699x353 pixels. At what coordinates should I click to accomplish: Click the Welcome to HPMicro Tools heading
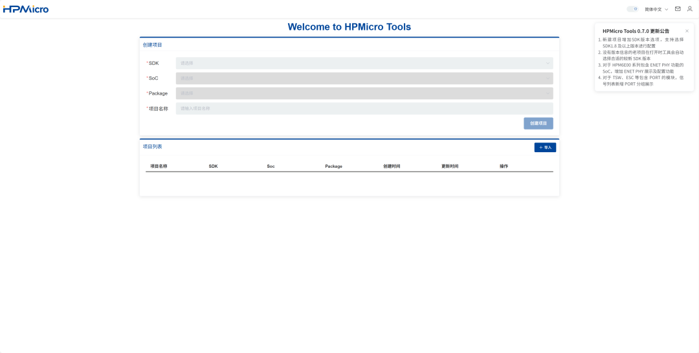[x=349, y=27]
